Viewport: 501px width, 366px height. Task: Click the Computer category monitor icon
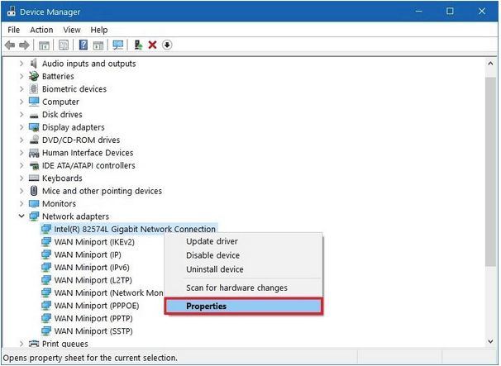tap(34, 102)
